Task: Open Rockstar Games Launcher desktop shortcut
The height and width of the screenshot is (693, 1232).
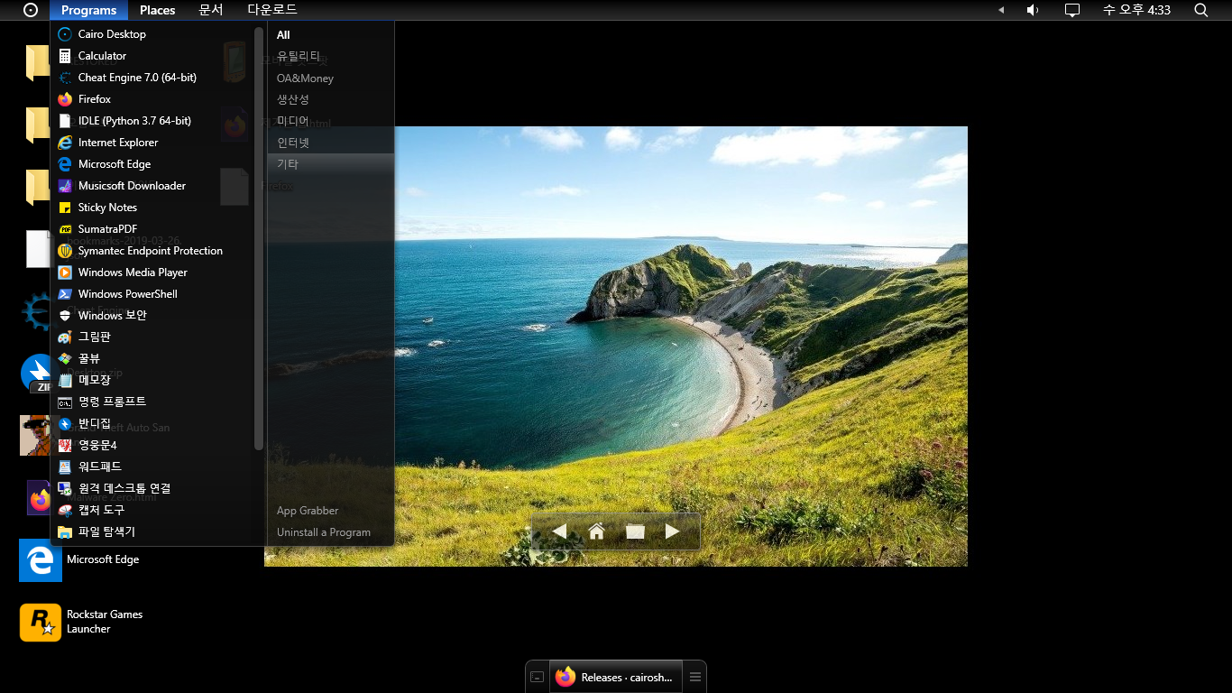Action: pyautogui.click(x=82, y=622)
